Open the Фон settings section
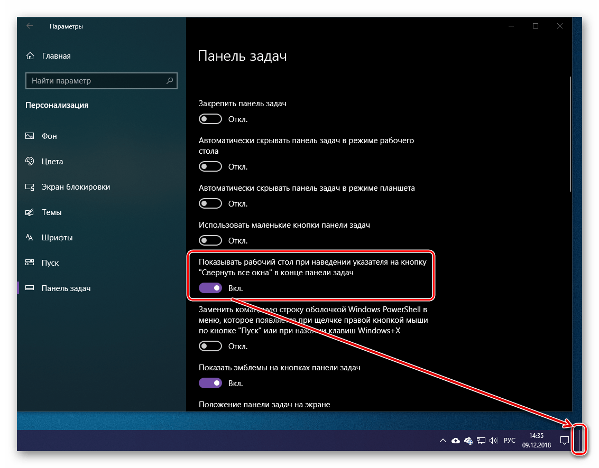This screenshot has height=468, width=599. tap(49, 136)
